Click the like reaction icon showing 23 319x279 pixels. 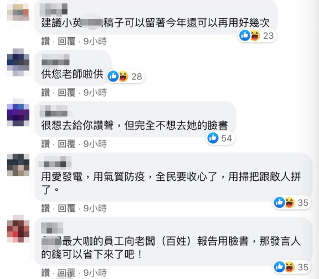[245, 35]
